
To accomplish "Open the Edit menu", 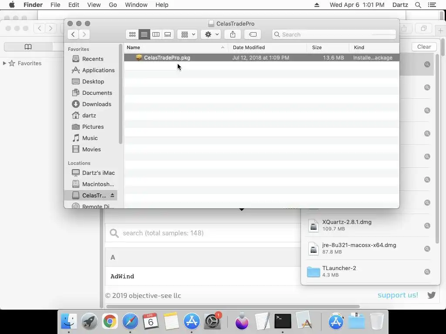I will [x=74, y=5].
